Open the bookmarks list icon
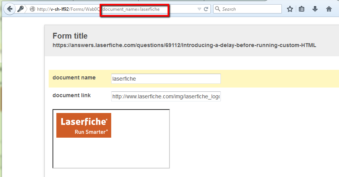Screen dimensions: 339x177 [x=302, y=9]
